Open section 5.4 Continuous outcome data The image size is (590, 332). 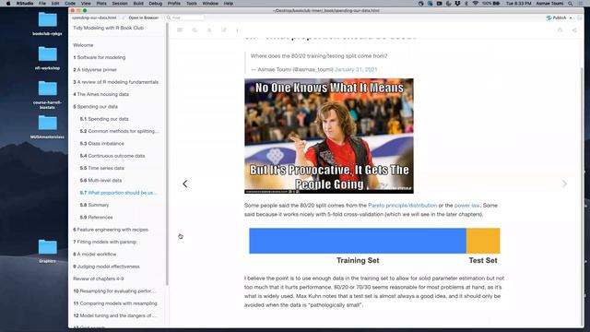pyautogui.click(x=112, y=156)
